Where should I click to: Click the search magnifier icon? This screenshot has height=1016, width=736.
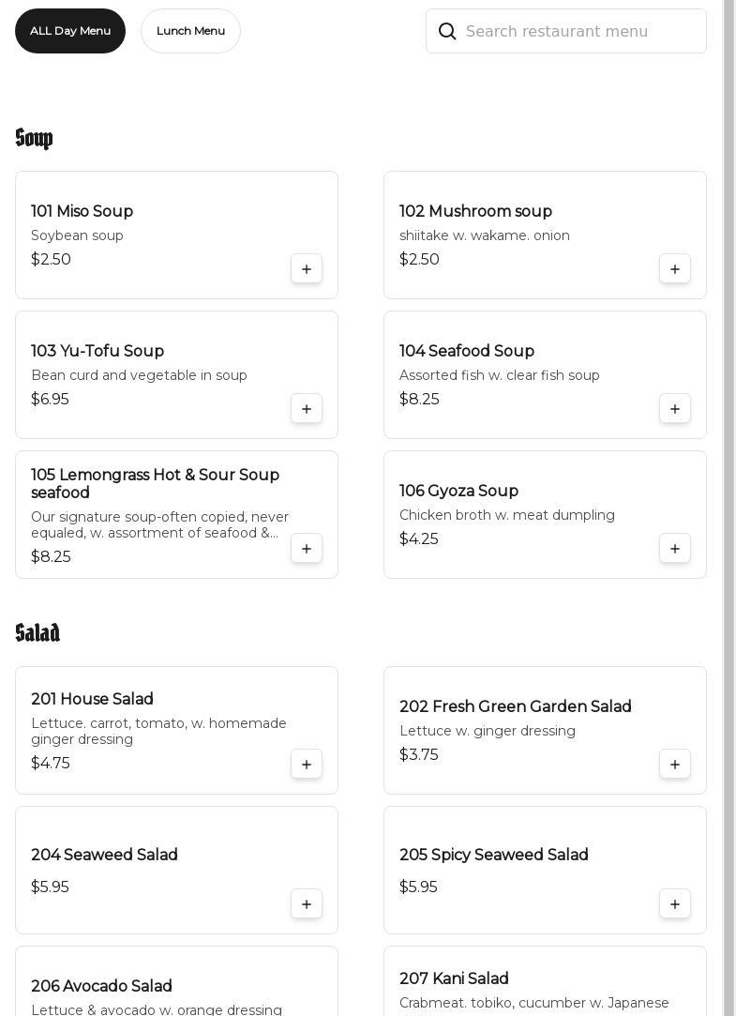[447, 32]
